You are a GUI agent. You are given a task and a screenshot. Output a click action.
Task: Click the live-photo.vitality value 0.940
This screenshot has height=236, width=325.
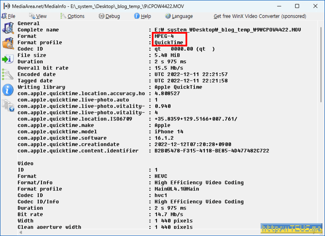(x=162, y=106)
